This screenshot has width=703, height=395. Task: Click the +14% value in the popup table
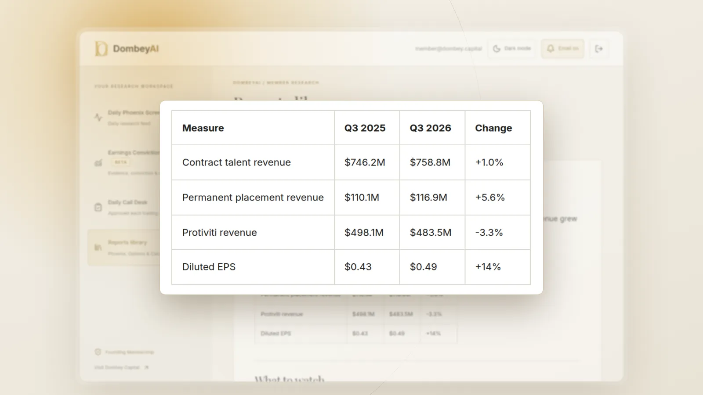(488, 267)
